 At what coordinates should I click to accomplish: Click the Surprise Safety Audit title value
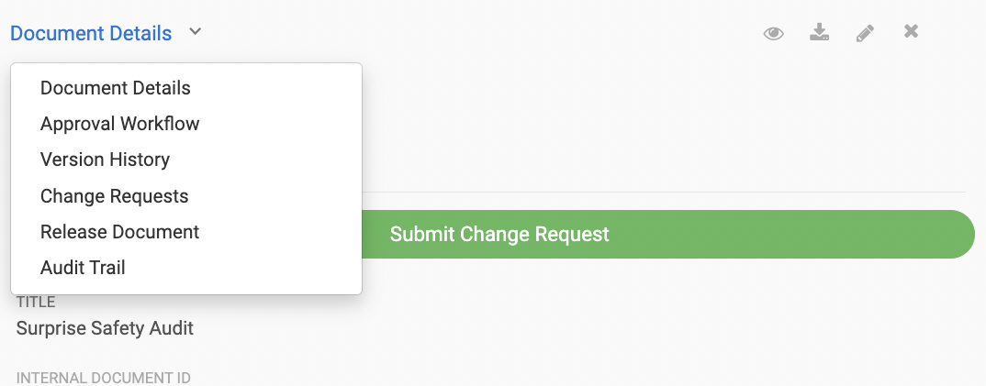point(105,328)
